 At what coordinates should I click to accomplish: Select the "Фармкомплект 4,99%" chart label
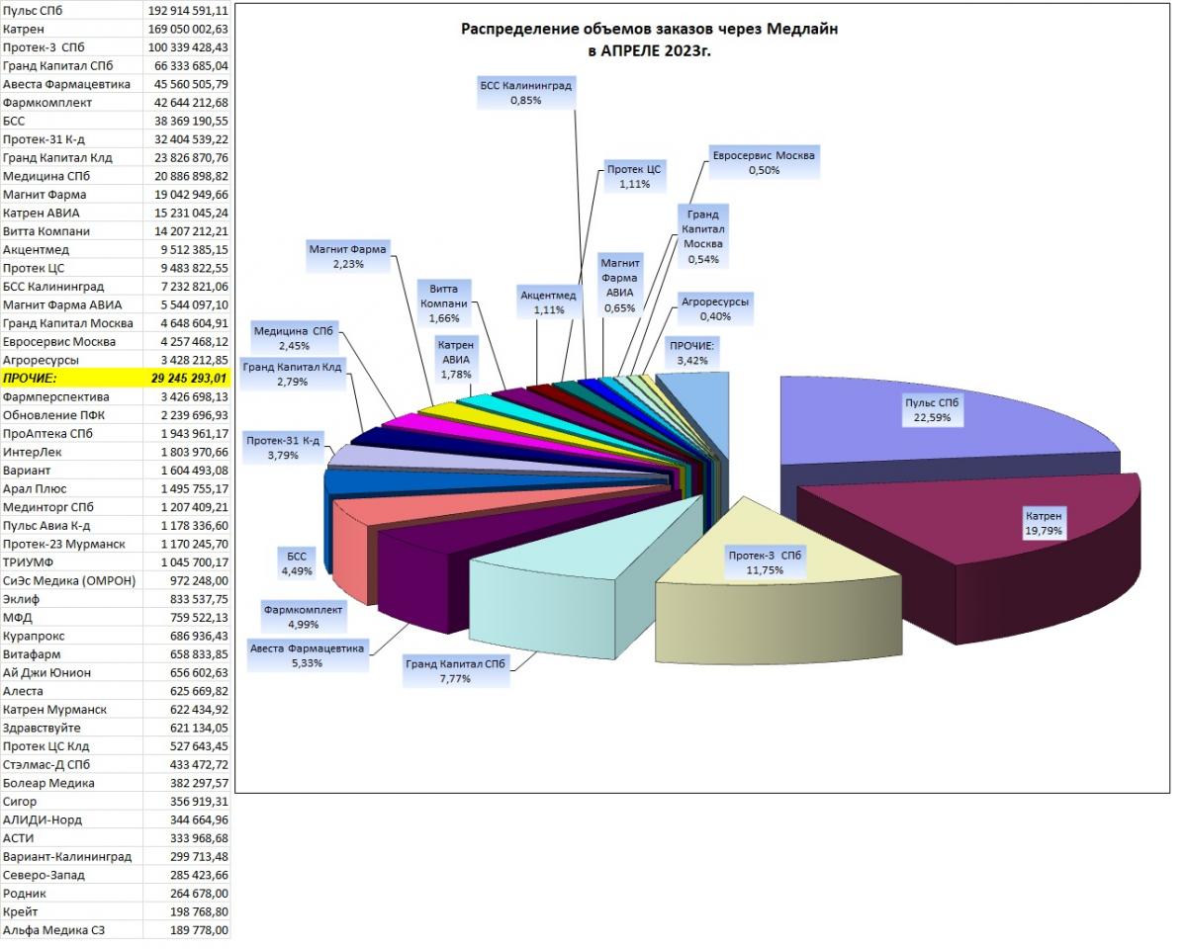(304, 619)
